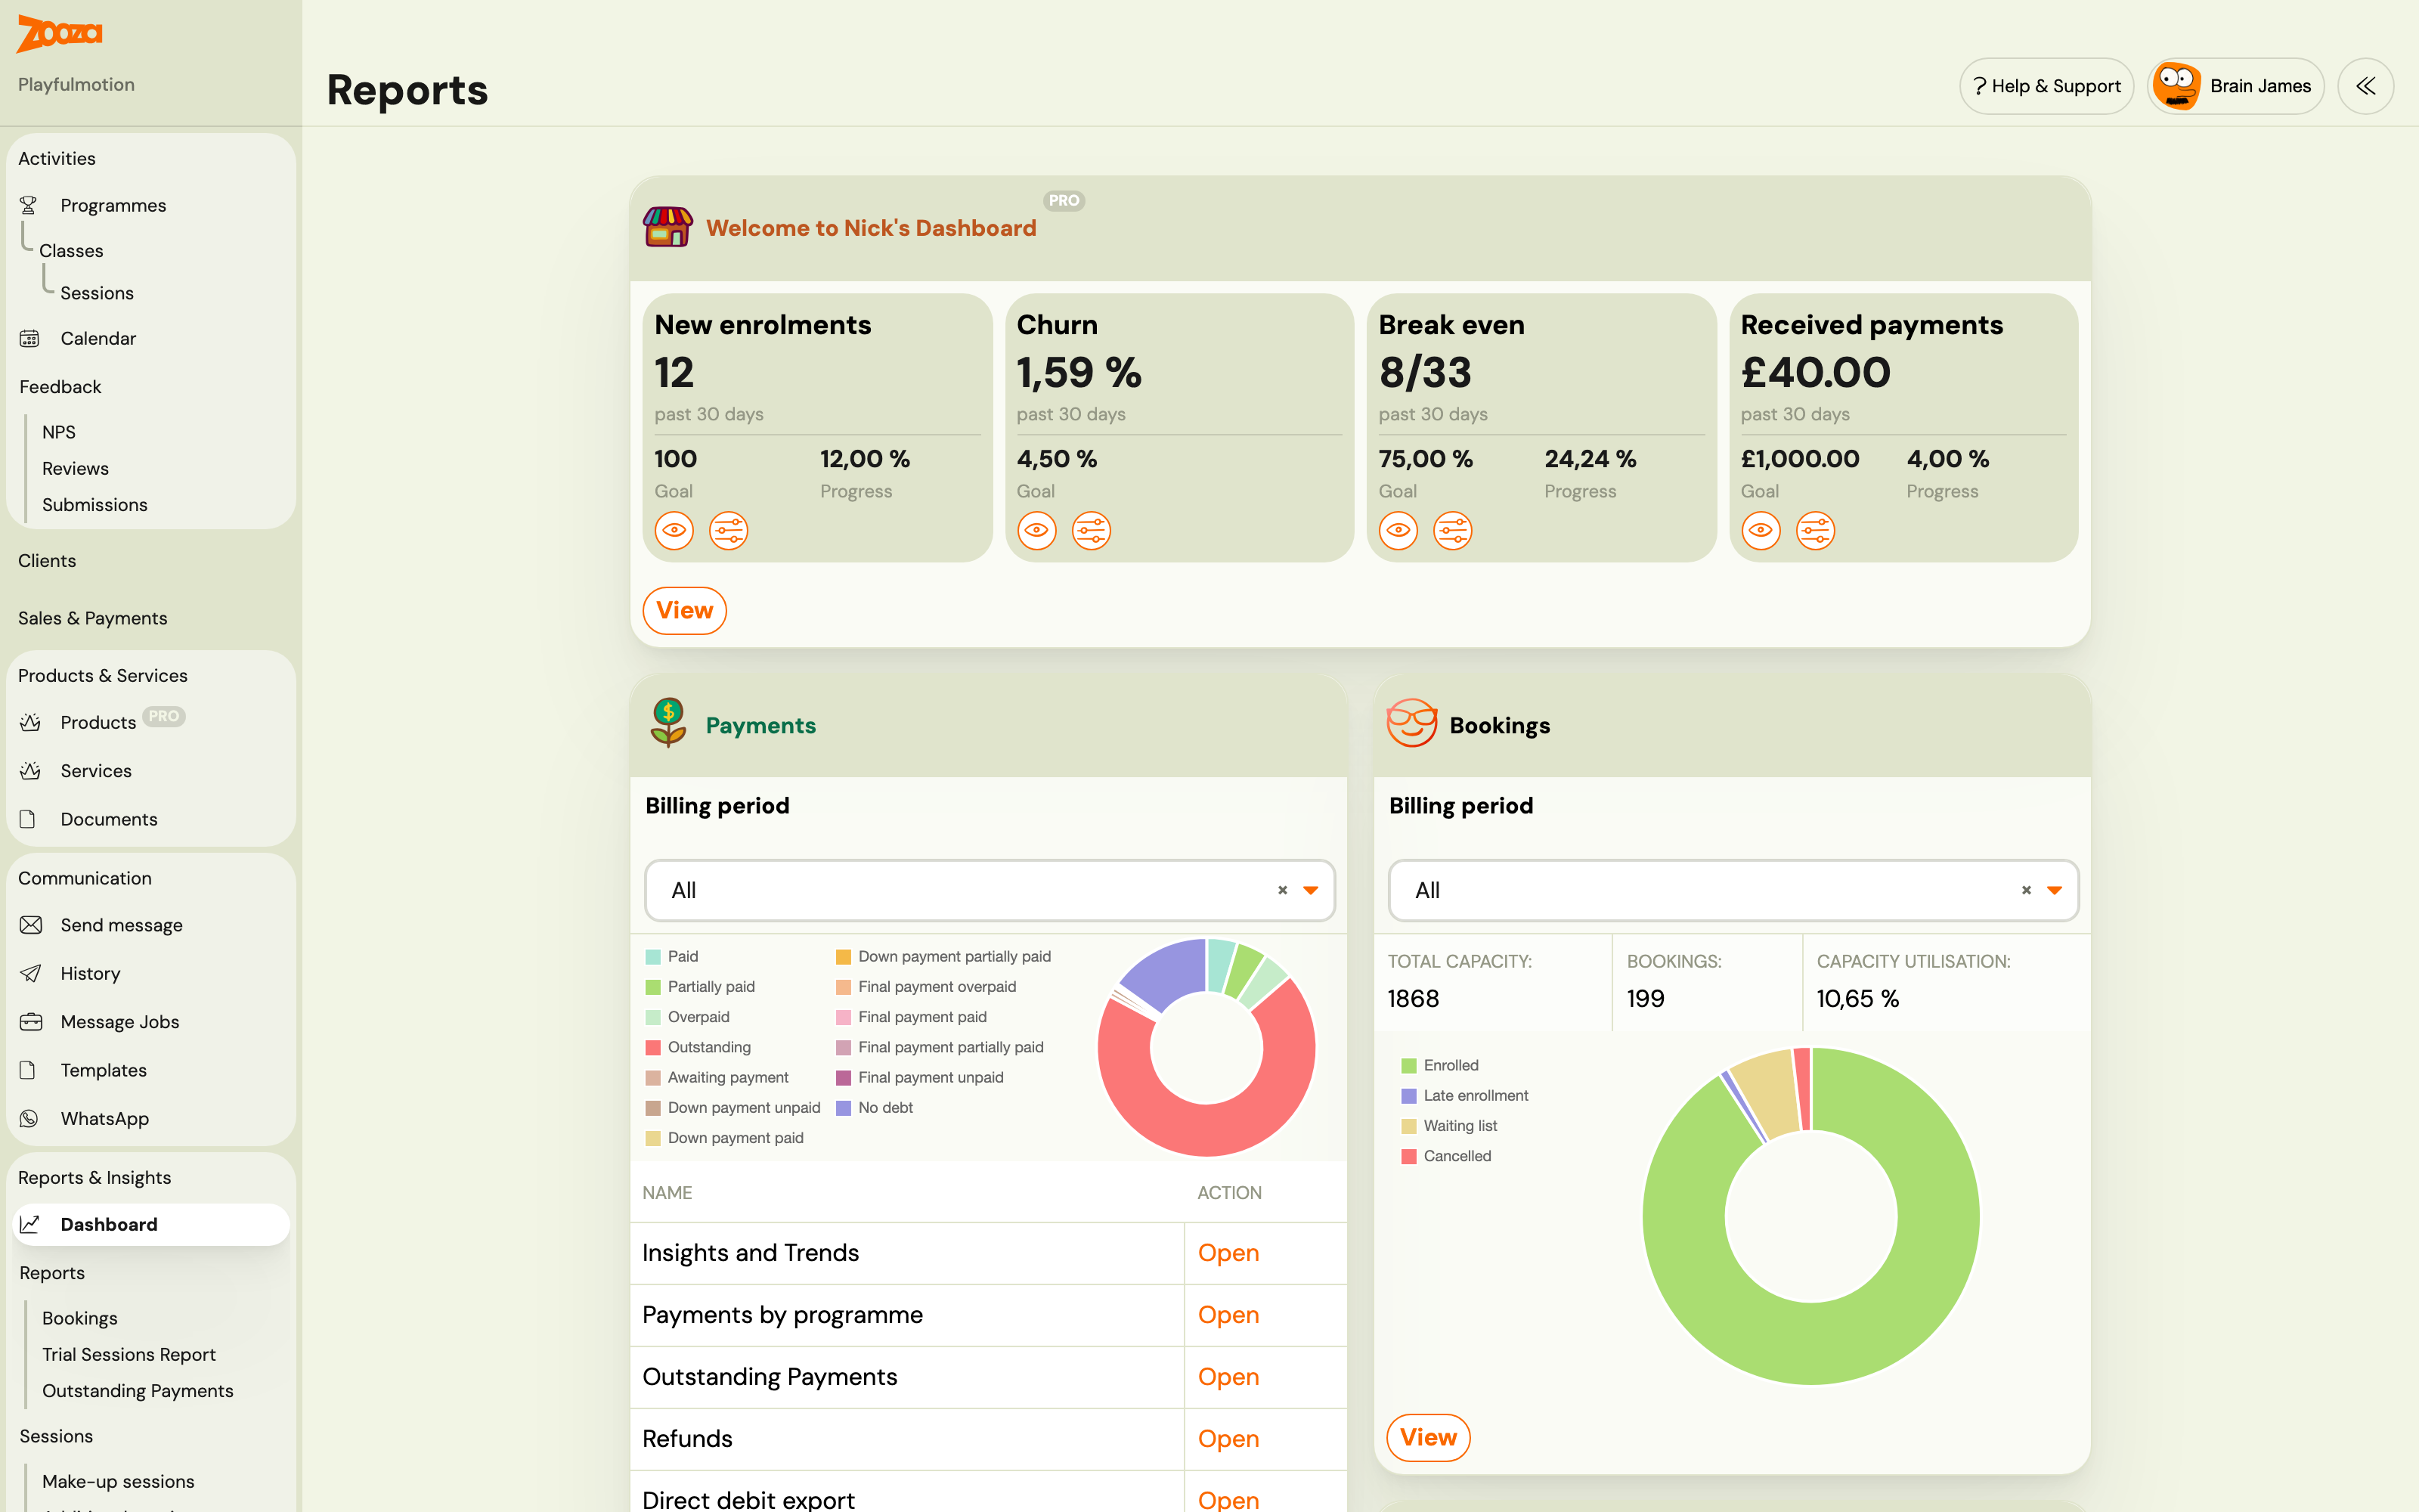The height and width of the screenshot is (1512, 2419).
Task: Click the Cancelled legend color swatch
Action: click(x=1408, y=1157)
